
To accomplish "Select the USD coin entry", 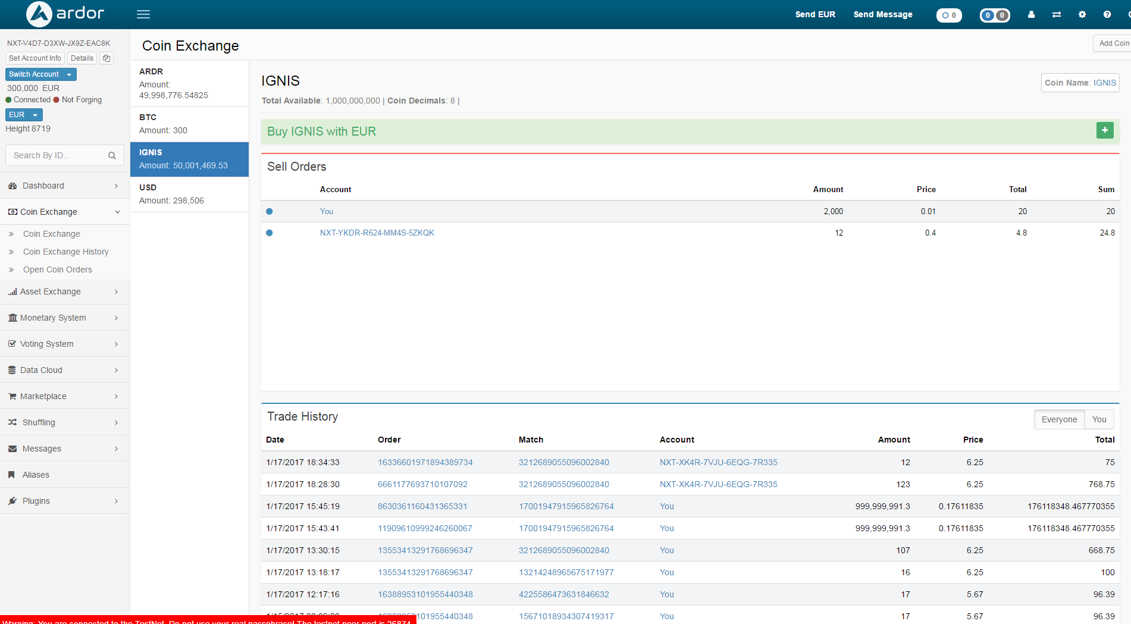I will point(190,195).
